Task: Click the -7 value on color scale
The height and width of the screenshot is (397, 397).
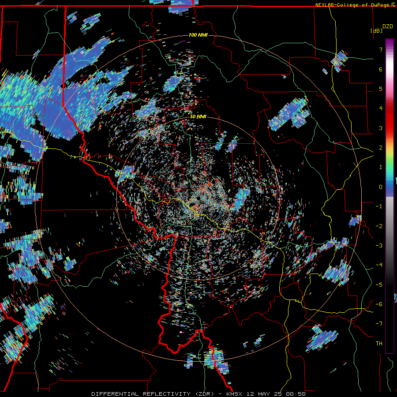Action: (x=379, y=324)
